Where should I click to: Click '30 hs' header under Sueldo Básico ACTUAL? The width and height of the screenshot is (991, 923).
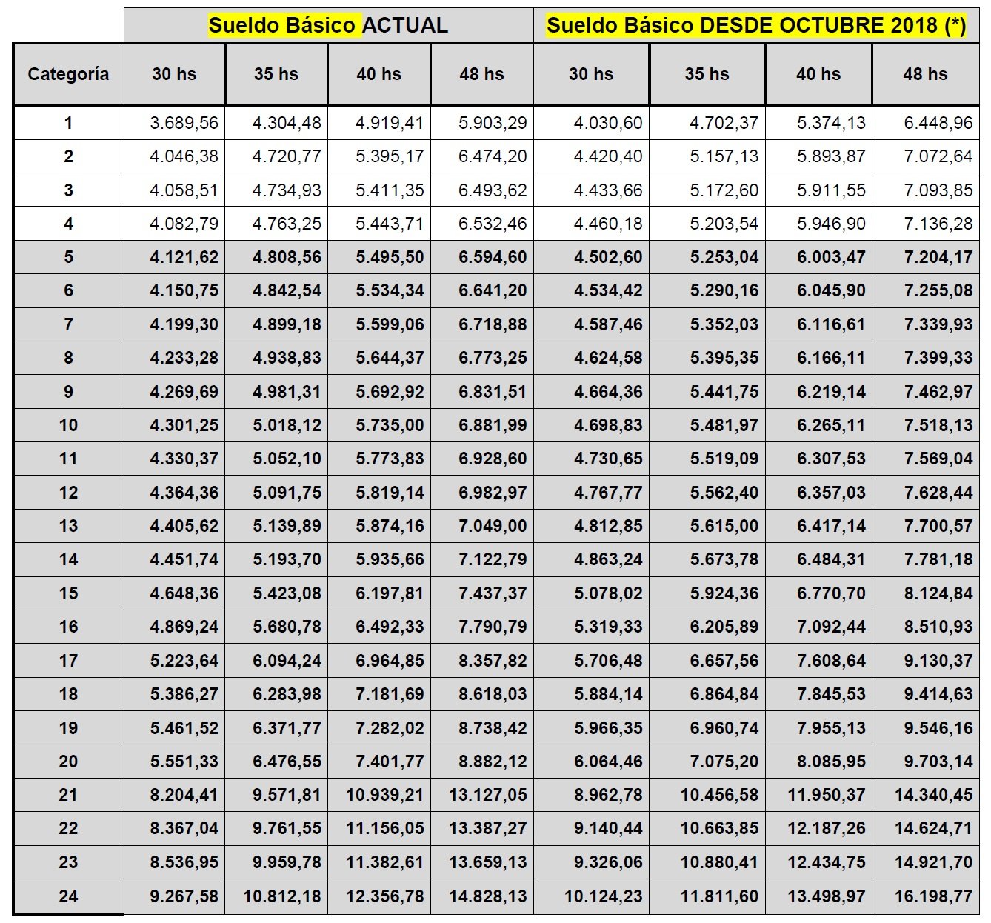[174, 74]
